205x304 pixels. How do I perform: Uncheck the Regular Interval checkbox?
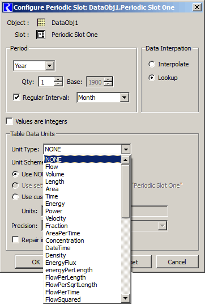point(16,98)
